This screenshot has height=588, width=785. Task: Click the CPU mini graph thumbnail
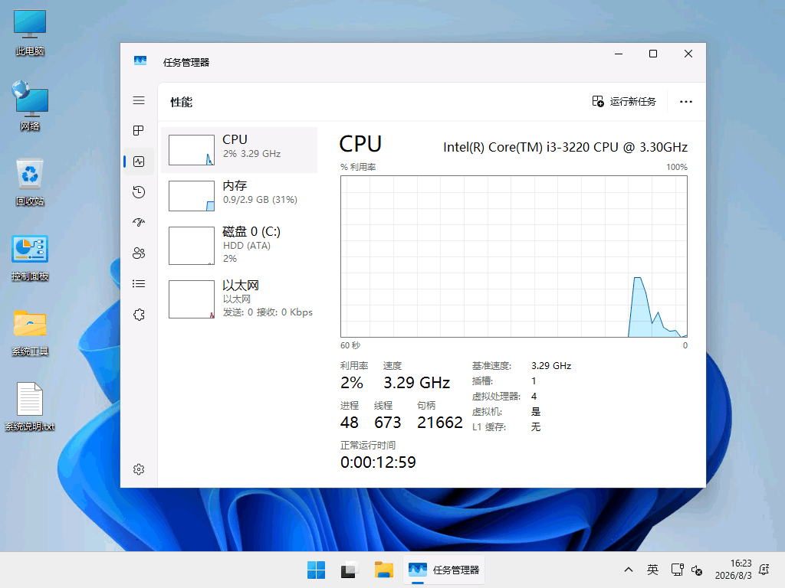[192, 150]
